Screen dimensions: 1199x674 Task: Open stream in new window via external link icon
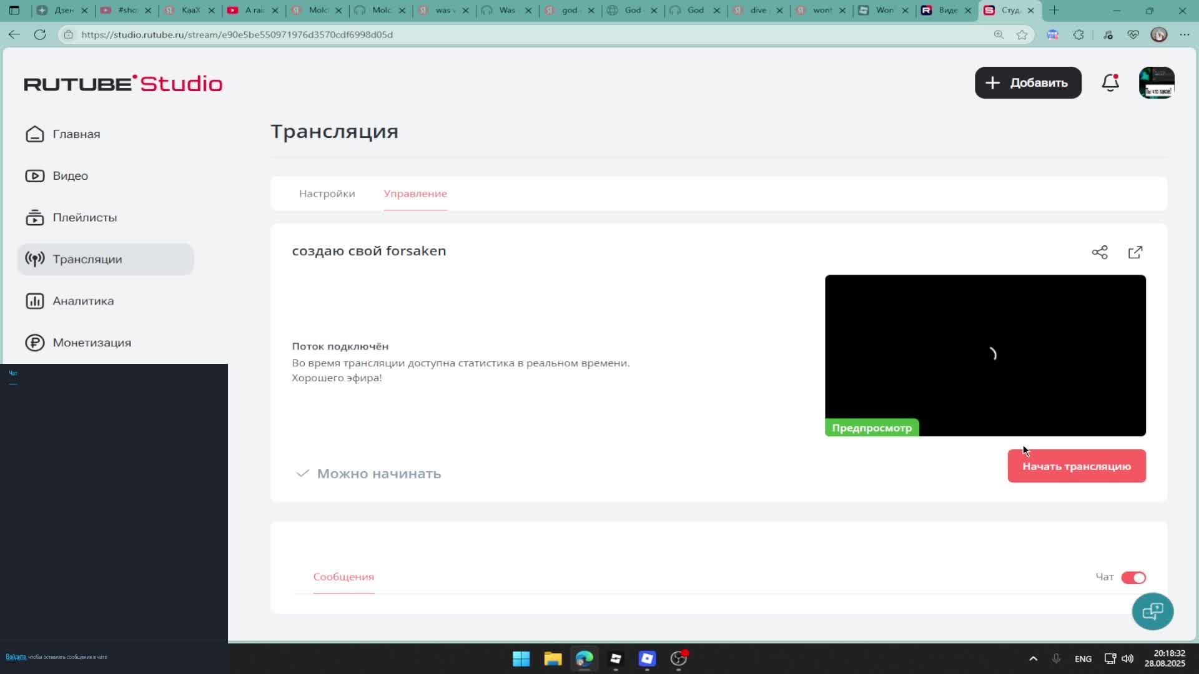click(1135, 252)
